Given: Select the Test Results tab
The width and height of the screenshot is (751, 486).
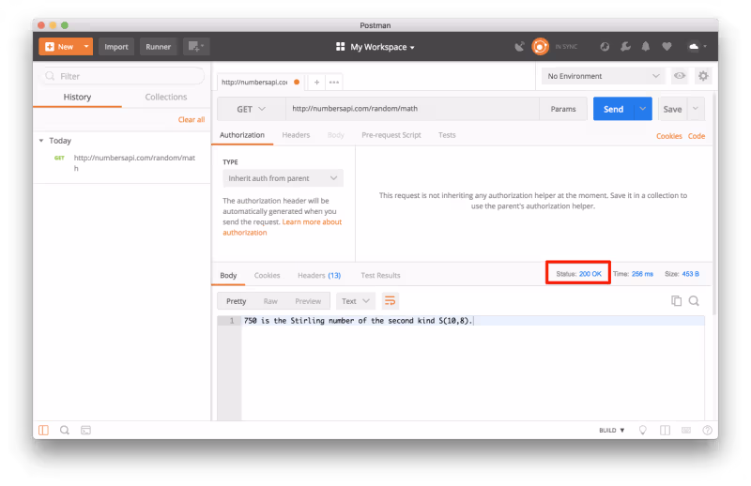Looking at the screenshot, I should [x=380, y=275].
